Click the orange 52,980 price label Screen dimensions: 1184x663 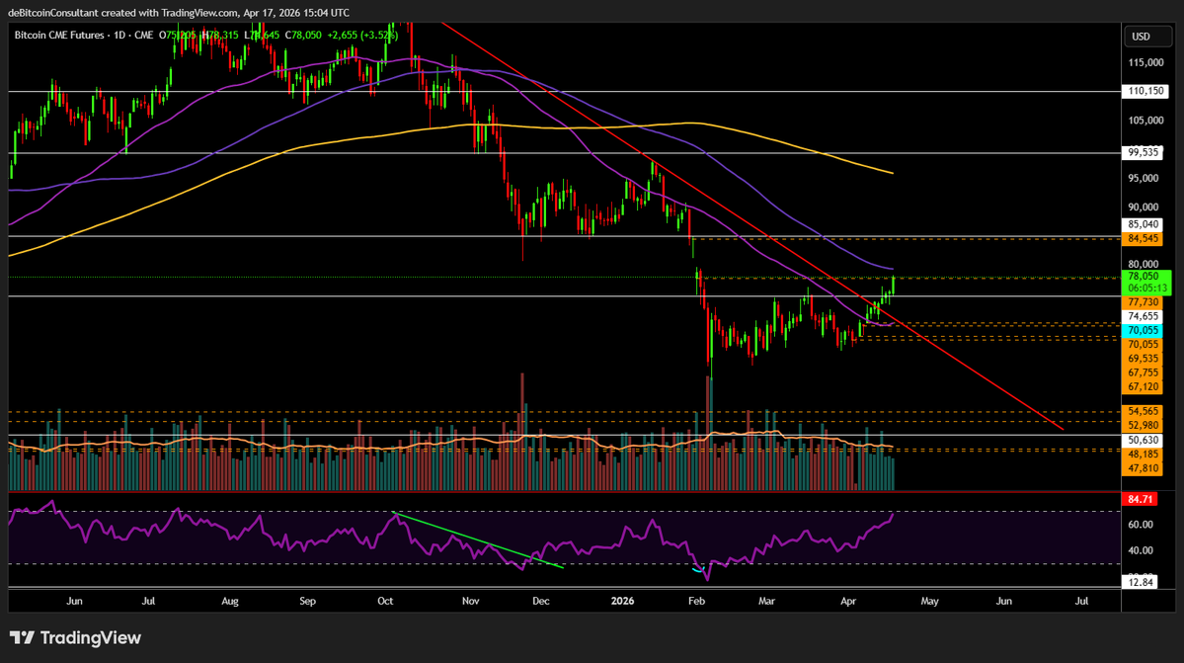click(1144, 425)
